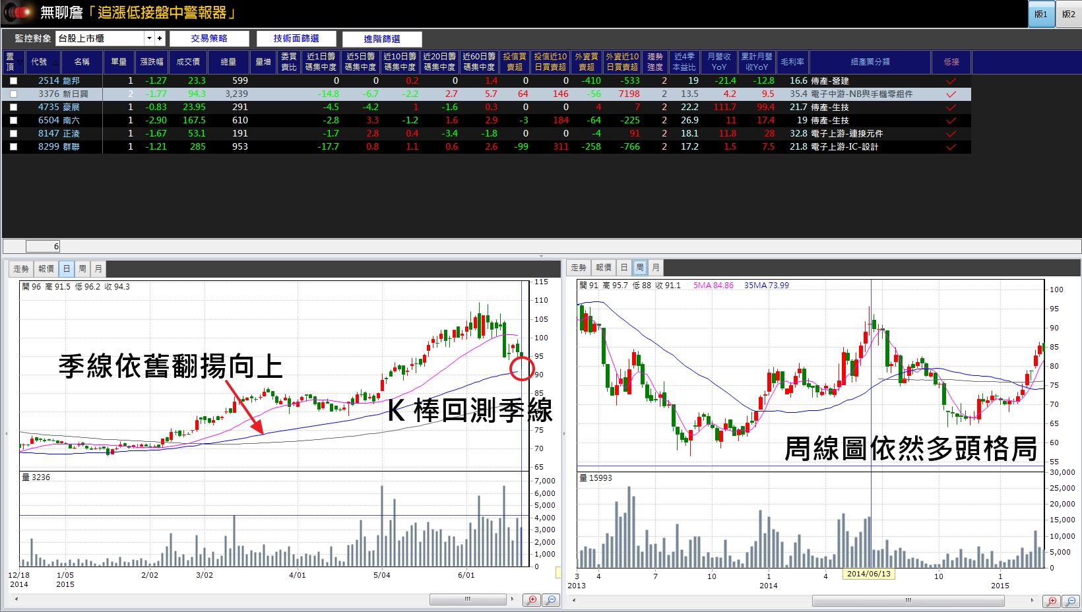Click the plus button beside 台股上市櫃
1082x612 pixels.
click(160, 38)
